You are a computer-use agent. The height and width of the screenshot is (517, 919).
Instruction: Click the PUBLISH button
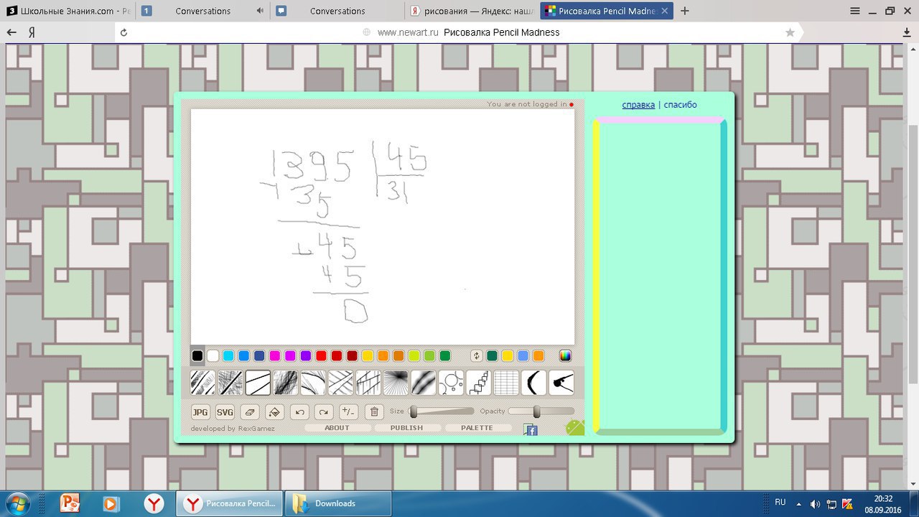[x=406, y=428]
